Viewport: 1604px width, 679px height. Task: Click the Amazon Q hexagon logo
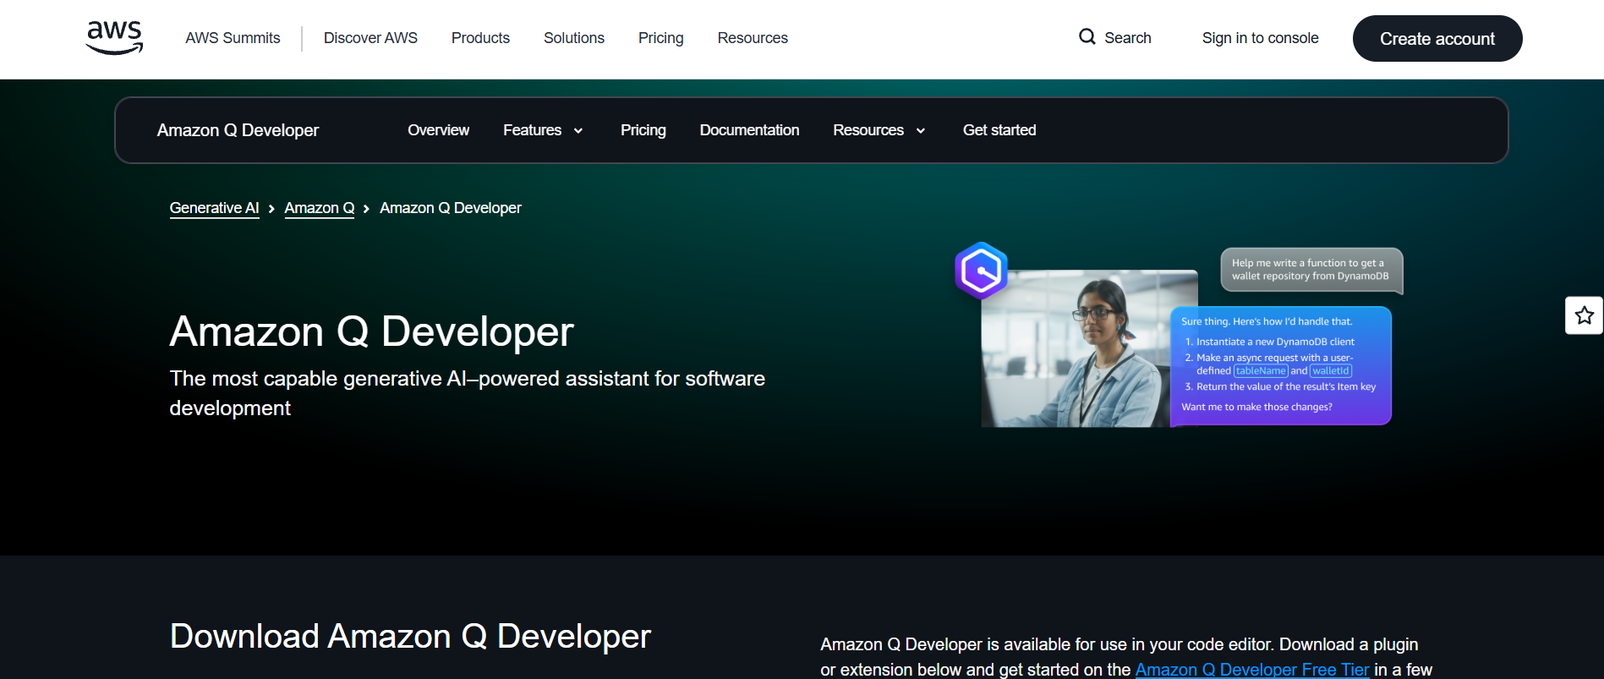click(981, 271)
